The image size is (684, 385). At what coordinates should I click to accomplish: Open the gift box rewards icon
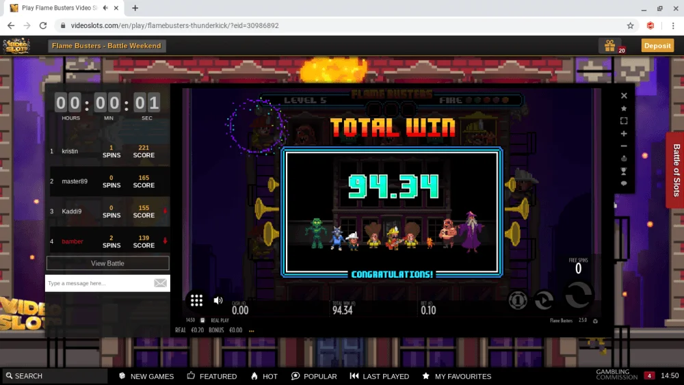610,45
